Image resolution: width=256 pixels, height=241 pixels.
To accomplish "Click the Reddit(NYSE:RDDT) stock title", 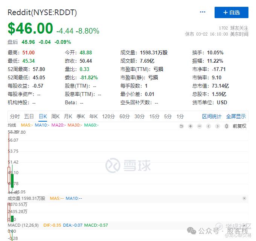I will pyautogui.click(x=42, y=12).
